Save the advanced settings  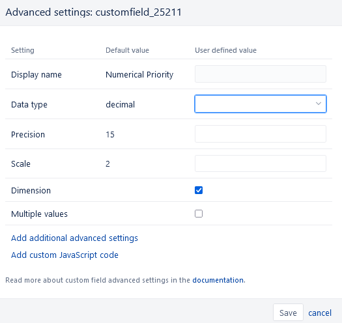click(288, 313)
